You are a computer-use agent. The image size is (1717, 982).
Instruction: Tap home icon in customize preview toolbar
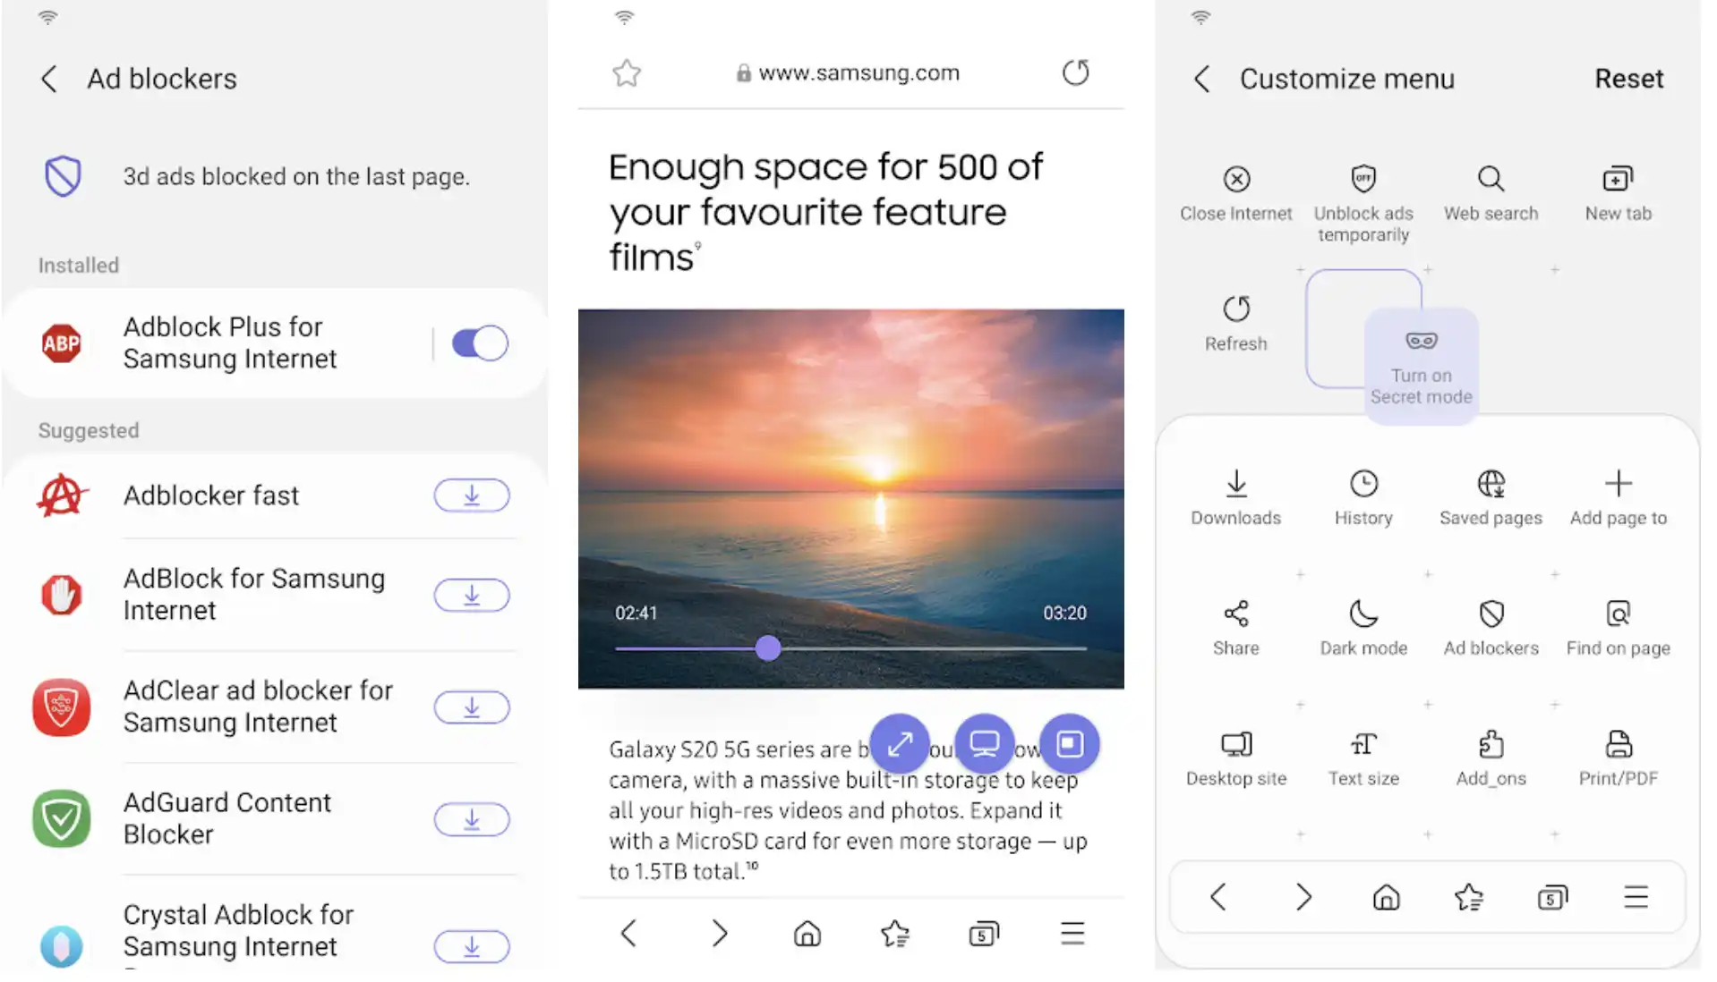(1386, 897)
